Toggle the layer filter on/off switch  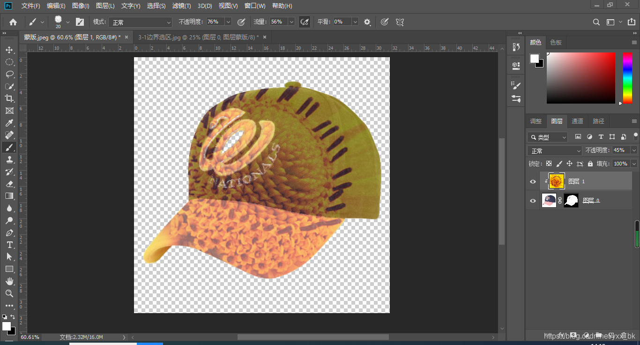(636, 136)
